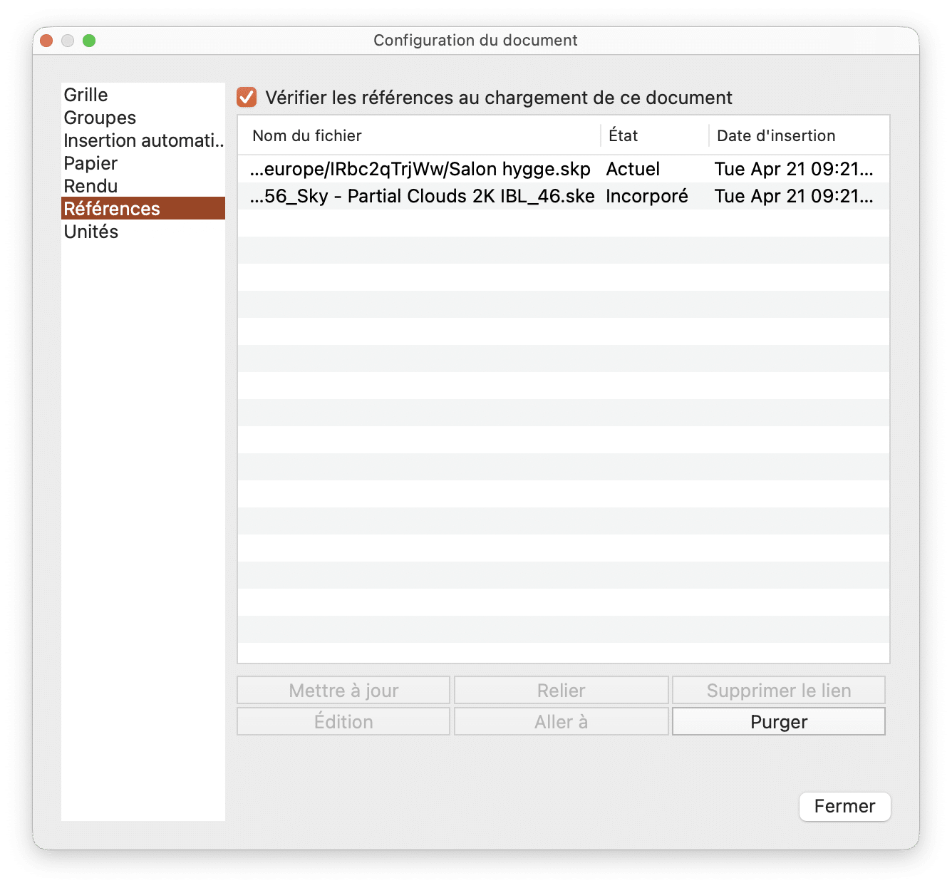This screenshot has width=952, height=888.
Task: Switch to the Papier settings
Action: click(90, 163)
